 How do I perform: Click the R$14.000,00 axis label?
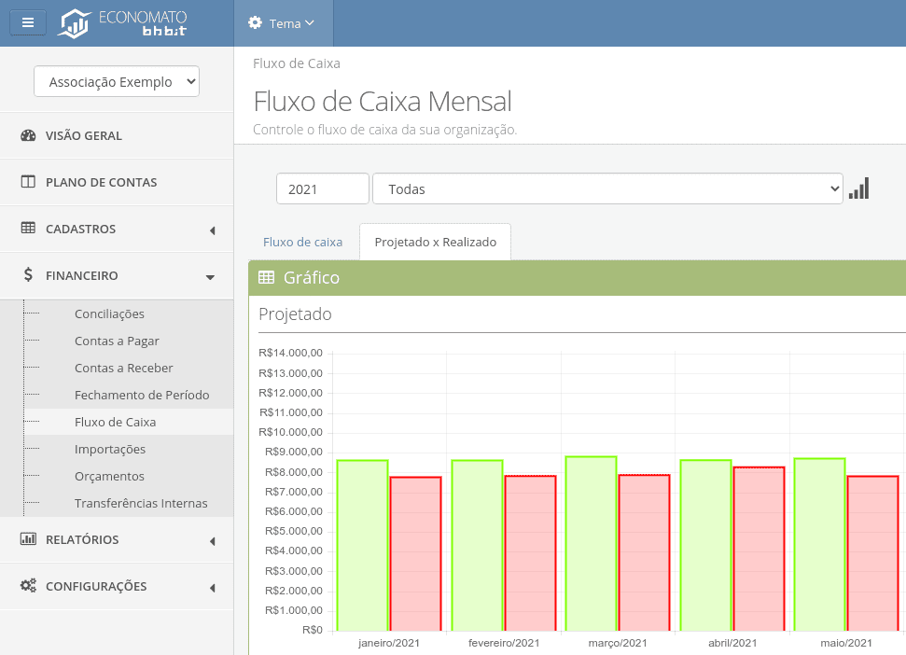[x=290, y=353]
